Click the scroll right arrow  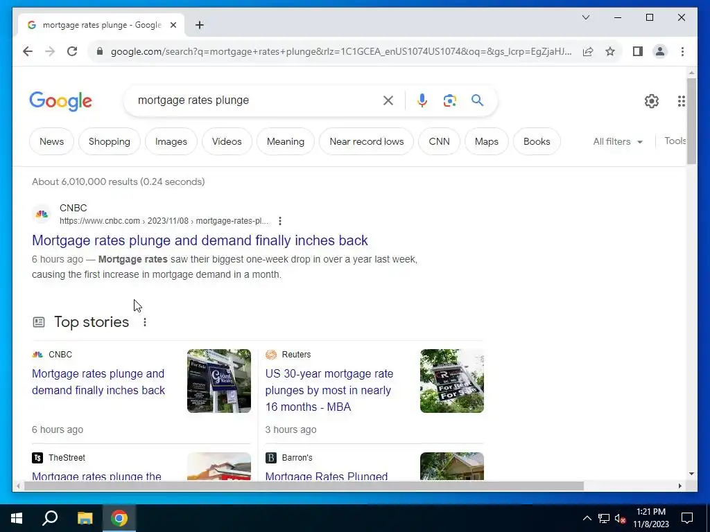(679, 486)
